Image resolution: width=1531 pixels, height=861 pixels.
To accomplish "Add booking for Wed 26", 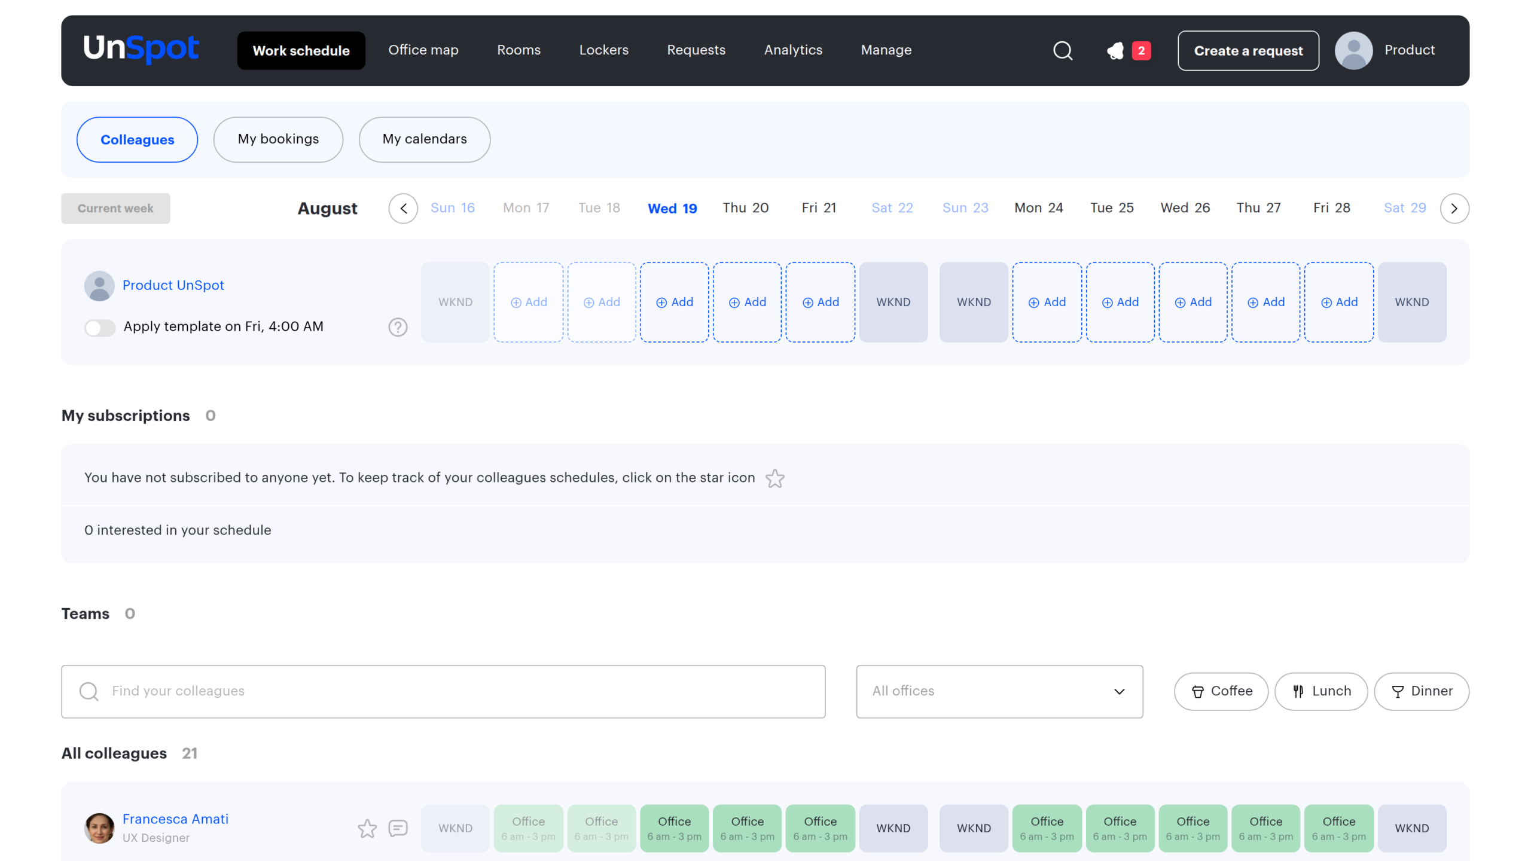I will [x=1193, y=302].
